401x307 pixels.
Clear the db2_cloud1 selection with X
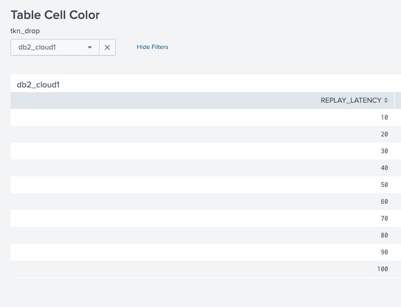(x=107, y=47)
